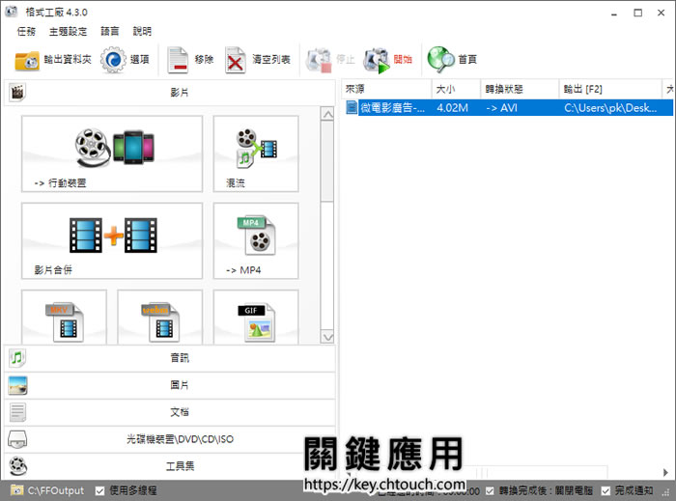676x501 pixels.
Task: Select the 行動裝置 mobile device conversion tile
Action: click(x=112, y=153)
